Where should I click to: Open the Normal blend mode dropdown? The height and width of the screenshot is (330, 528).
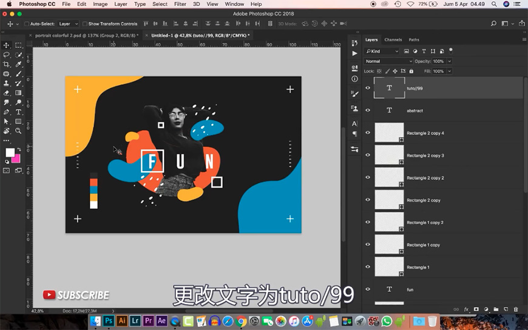coord(388,61)
